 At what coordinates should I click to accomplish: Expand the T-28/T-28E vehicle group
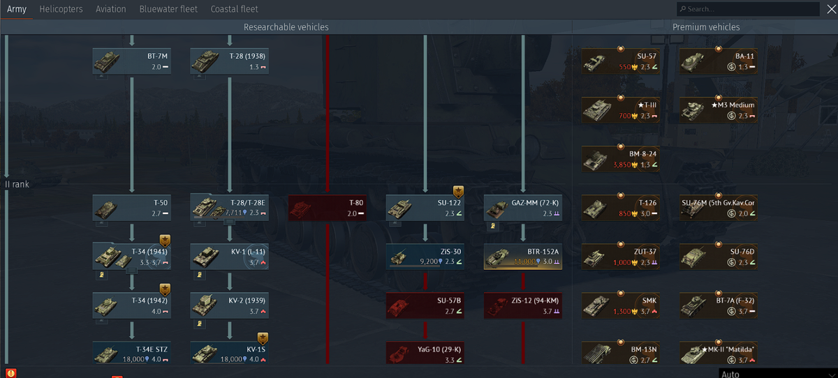tap(228, 222)
